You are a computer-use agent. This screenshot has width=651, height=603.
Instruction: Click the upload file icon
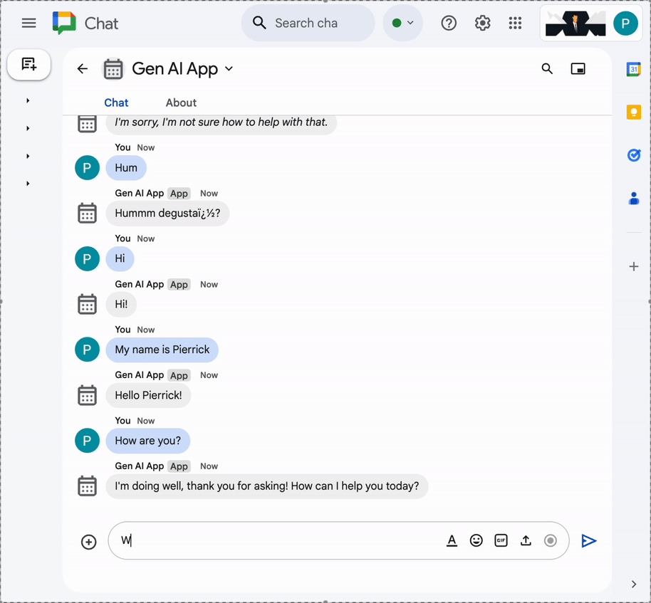(526, 541)
